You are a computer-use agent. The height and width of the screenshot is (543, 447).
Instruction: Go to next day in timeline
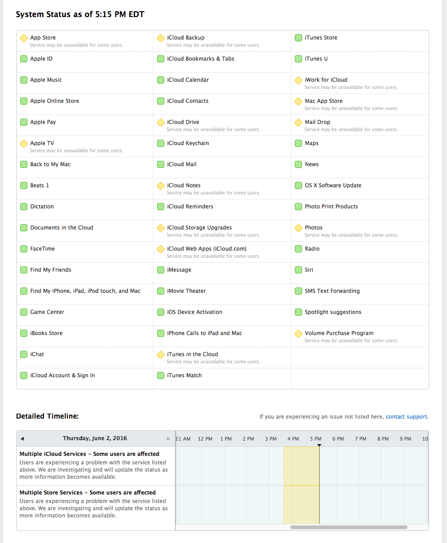click(x=169, y=439)
